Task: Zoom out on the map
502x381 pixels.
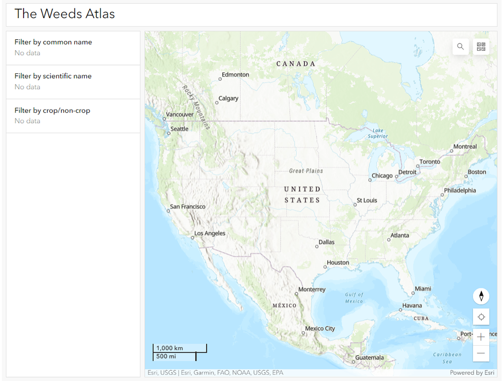Action: [x=481, y=353]
